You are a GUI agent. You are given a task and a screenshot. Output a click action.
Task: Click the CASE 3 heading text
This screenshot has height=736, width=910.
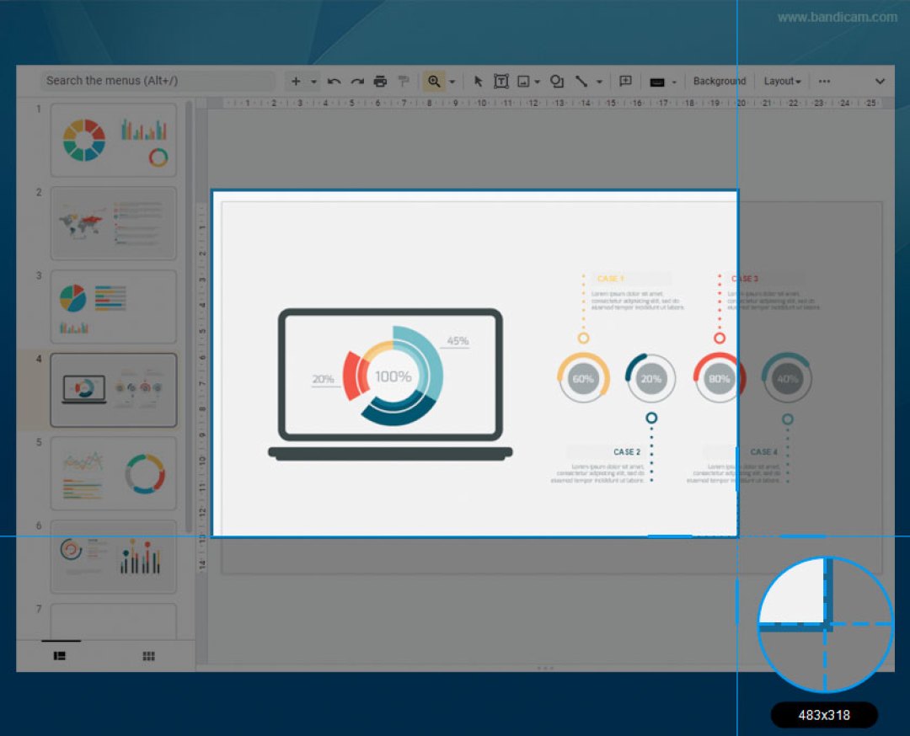coord(745,279)
